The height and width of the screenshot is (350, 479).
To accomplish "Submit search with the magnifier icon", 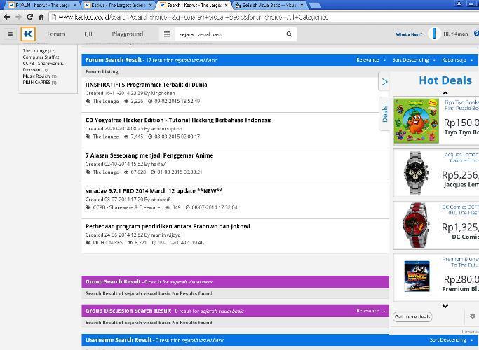I will pos(289,34).
